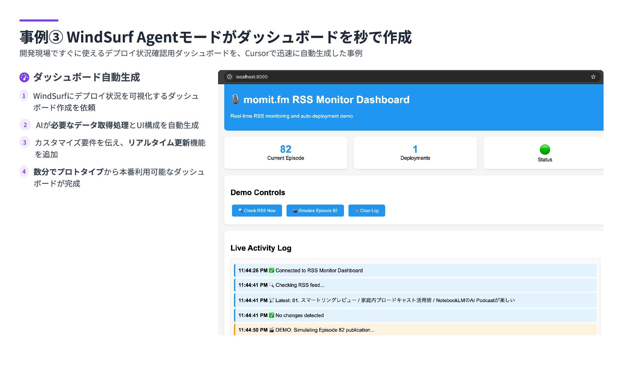Screen dimensions: 623x378
Task: Click the satellite icon in Latest: 81 row
Action: point(272,300)
